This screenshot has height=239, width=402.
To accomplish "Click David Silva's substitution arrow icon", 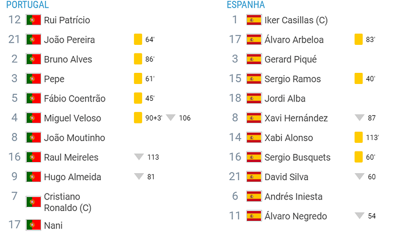I will point(359,177).
